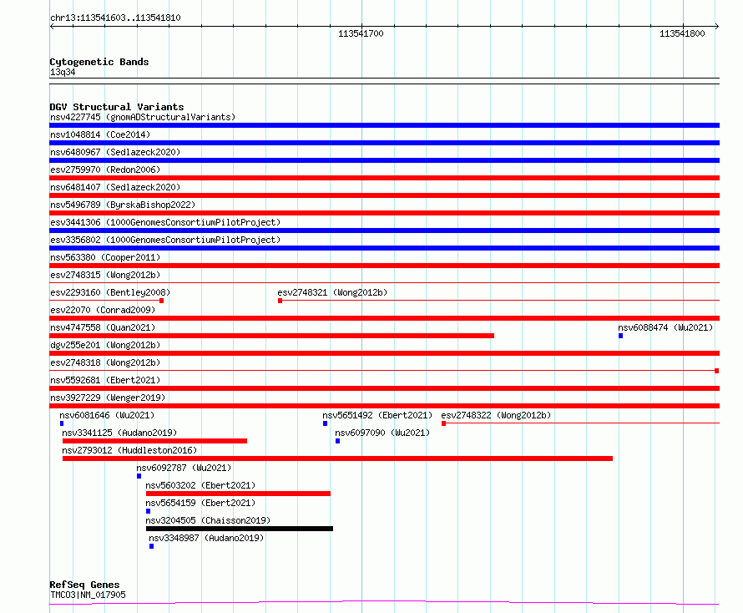
Task: Click the blue marker under nsv6092787
Action: (x=139, y=476)
